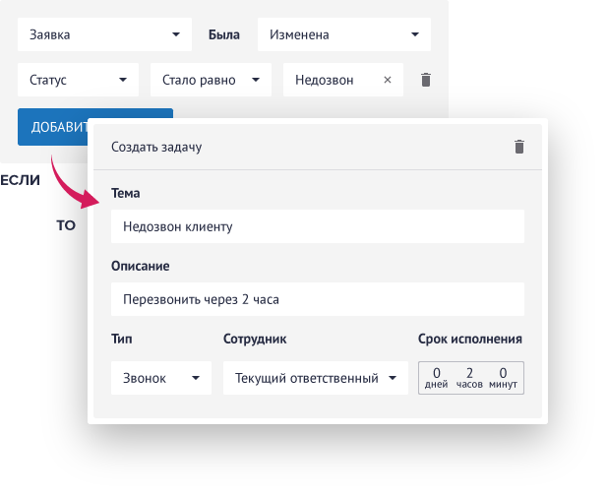Click into the Описание text field
Viewport: 607px width, 498px height.
click(317, 299)
